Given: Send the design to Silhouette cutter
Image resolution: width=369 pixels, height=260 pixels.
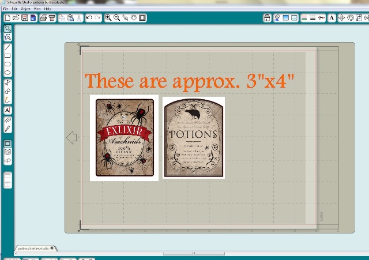Looking at the screenshot, I should tap(52, 18).
